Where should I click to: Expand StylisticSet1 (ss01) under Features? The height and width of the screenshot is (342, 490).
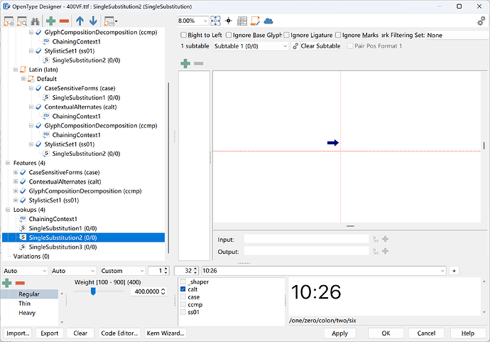[16, 201]
